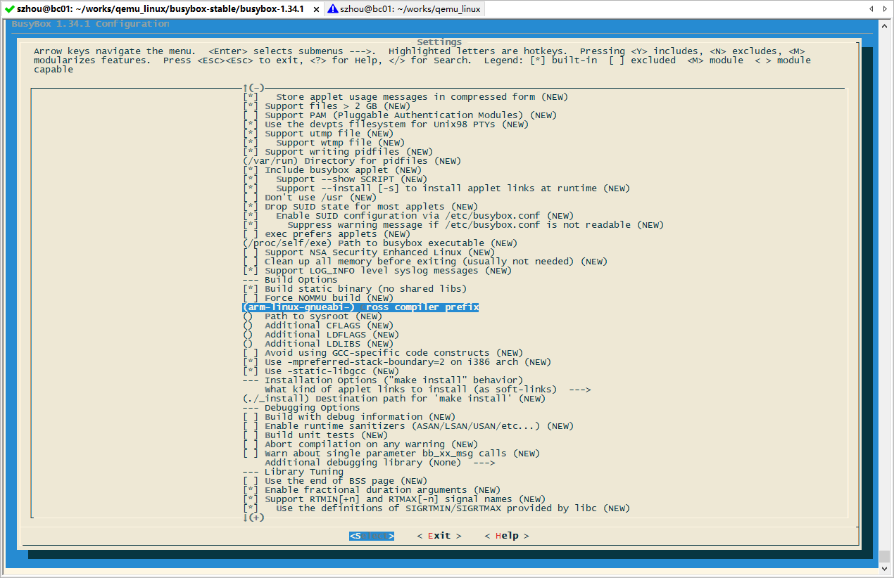The image size is (894, 578).
Task: Click the terminal scrollbar down arrow
Action: point(885,567)
